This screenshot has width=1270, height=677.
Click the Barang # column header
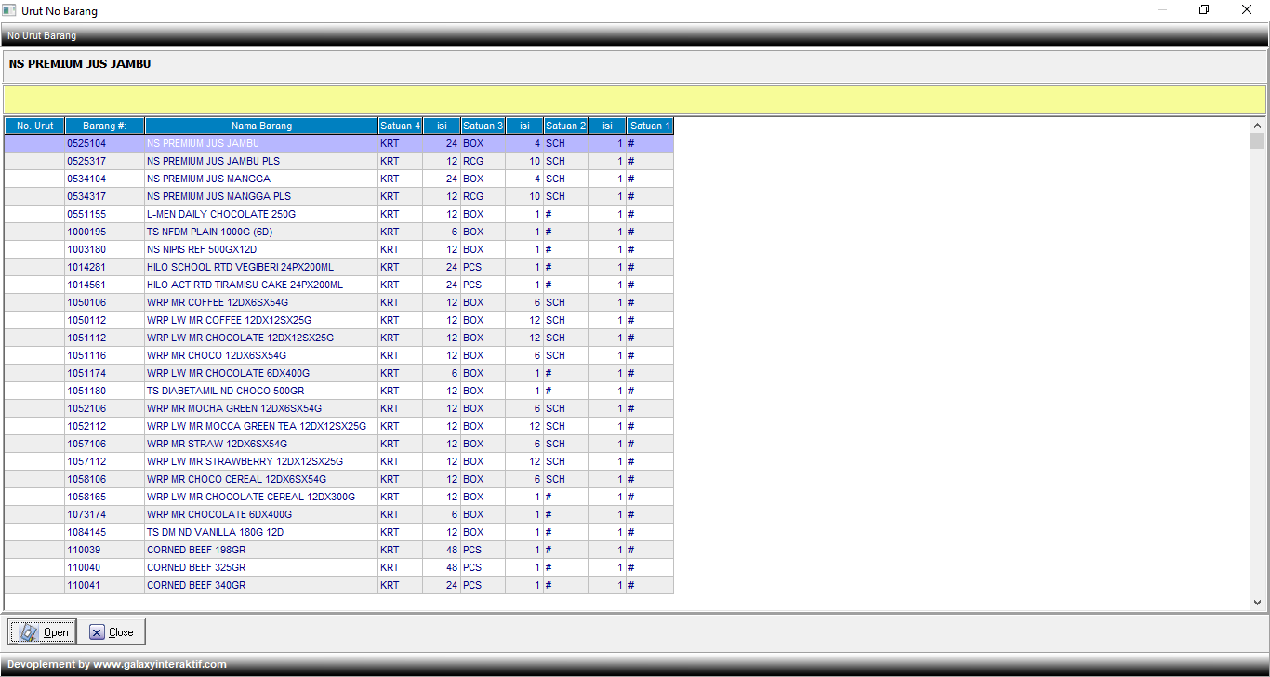click(104, 126)
